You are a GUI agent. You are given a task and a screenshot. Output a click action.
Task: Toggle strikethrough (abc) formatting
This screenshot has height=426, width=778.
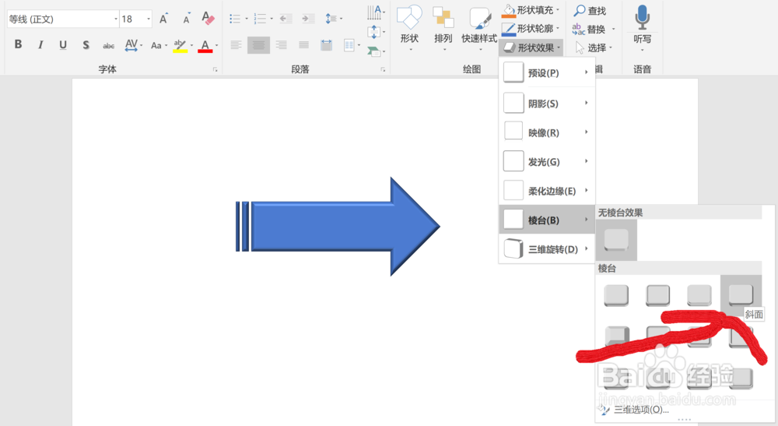tap(109, 46)
